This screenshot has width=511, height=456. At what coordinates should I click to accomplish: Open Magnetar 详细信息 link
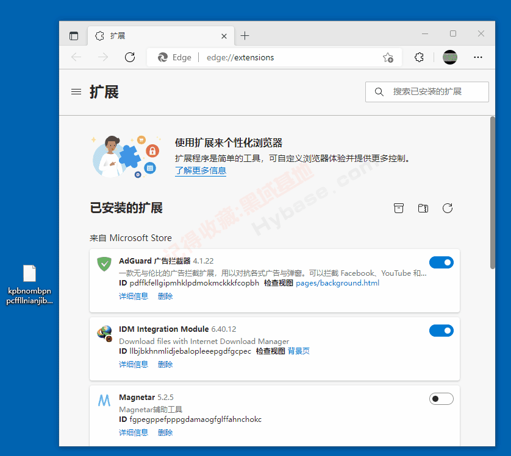click(134, 433)
